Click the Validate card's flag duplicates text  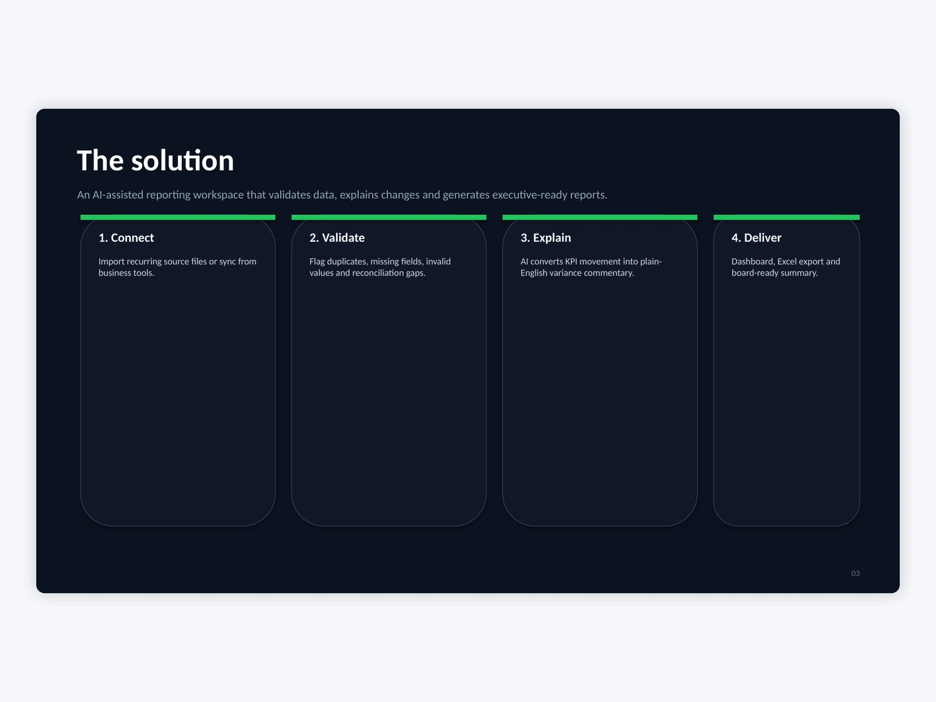pyautogui.click(x=380, y=267)
